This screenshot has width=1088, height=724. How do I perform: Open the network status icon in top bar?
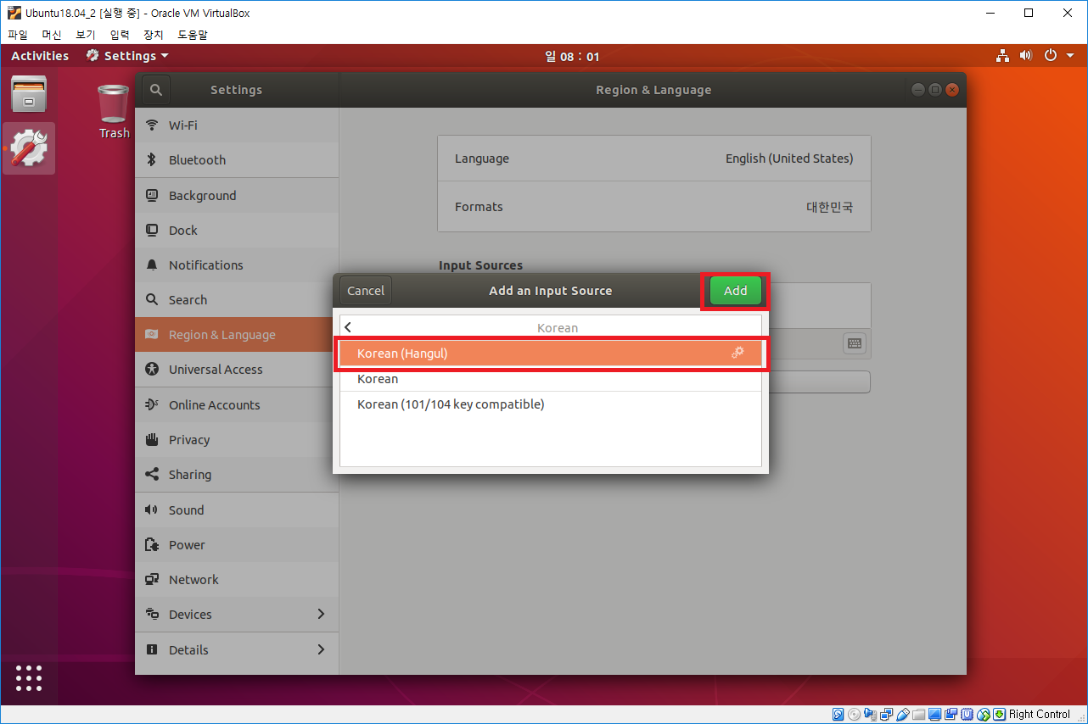(1003, 56)
